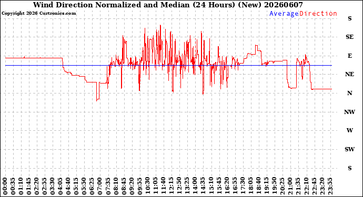Image resolution: width=363 pixels, height=197 pixels.
Task: Click the 04:40 time label
Action: click(x=68, y=186)
